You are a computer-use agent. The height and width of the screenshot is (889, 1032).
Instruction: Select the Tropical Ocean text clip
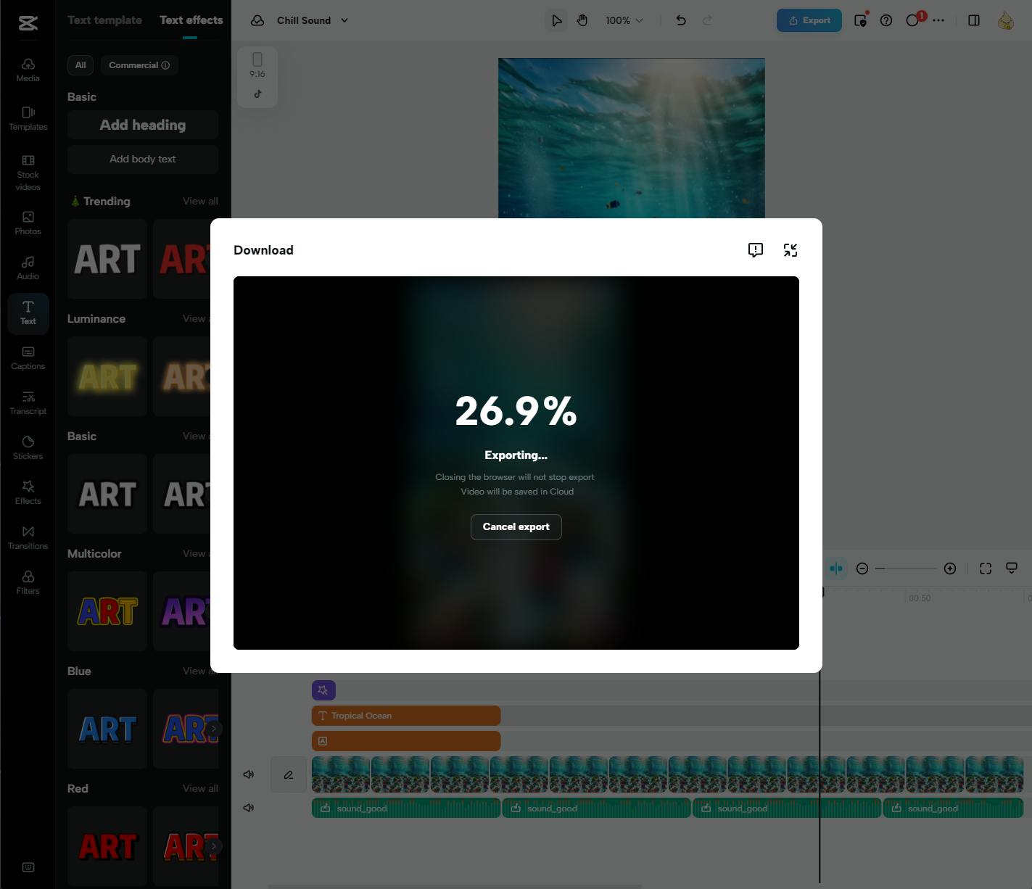coord(406,716)
